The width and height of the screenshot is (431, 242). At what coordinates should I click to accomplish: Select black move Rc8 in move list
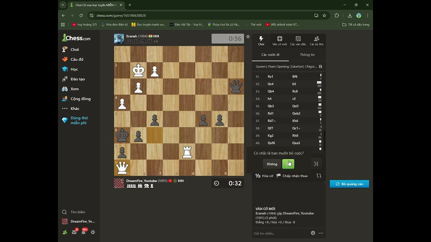click(295, 91)
